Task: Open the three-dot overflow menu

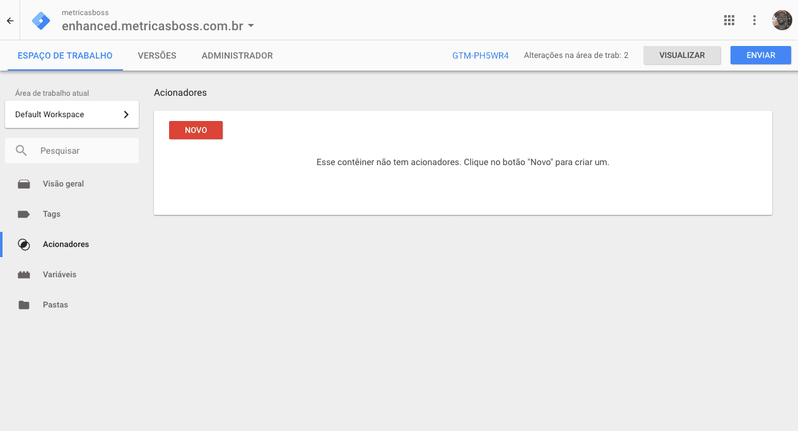Action: (x=754, y=20)
